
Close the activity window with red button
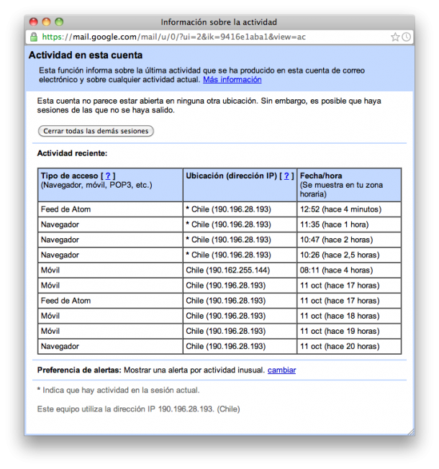click(x=33, y=22)
